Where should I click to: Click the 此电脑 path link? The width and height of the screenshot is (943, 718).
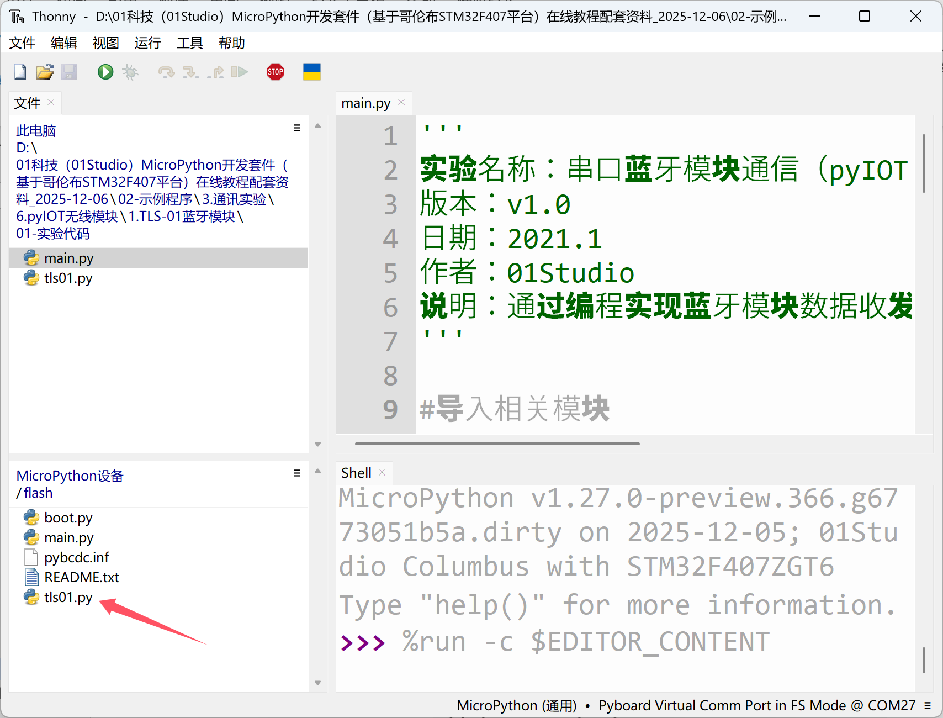pos(36,131)
